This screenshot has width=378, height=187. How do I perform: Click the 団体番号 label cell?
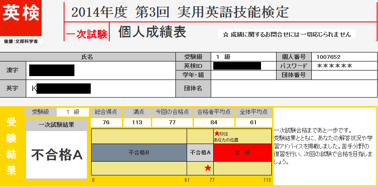(x=294, y=75)
